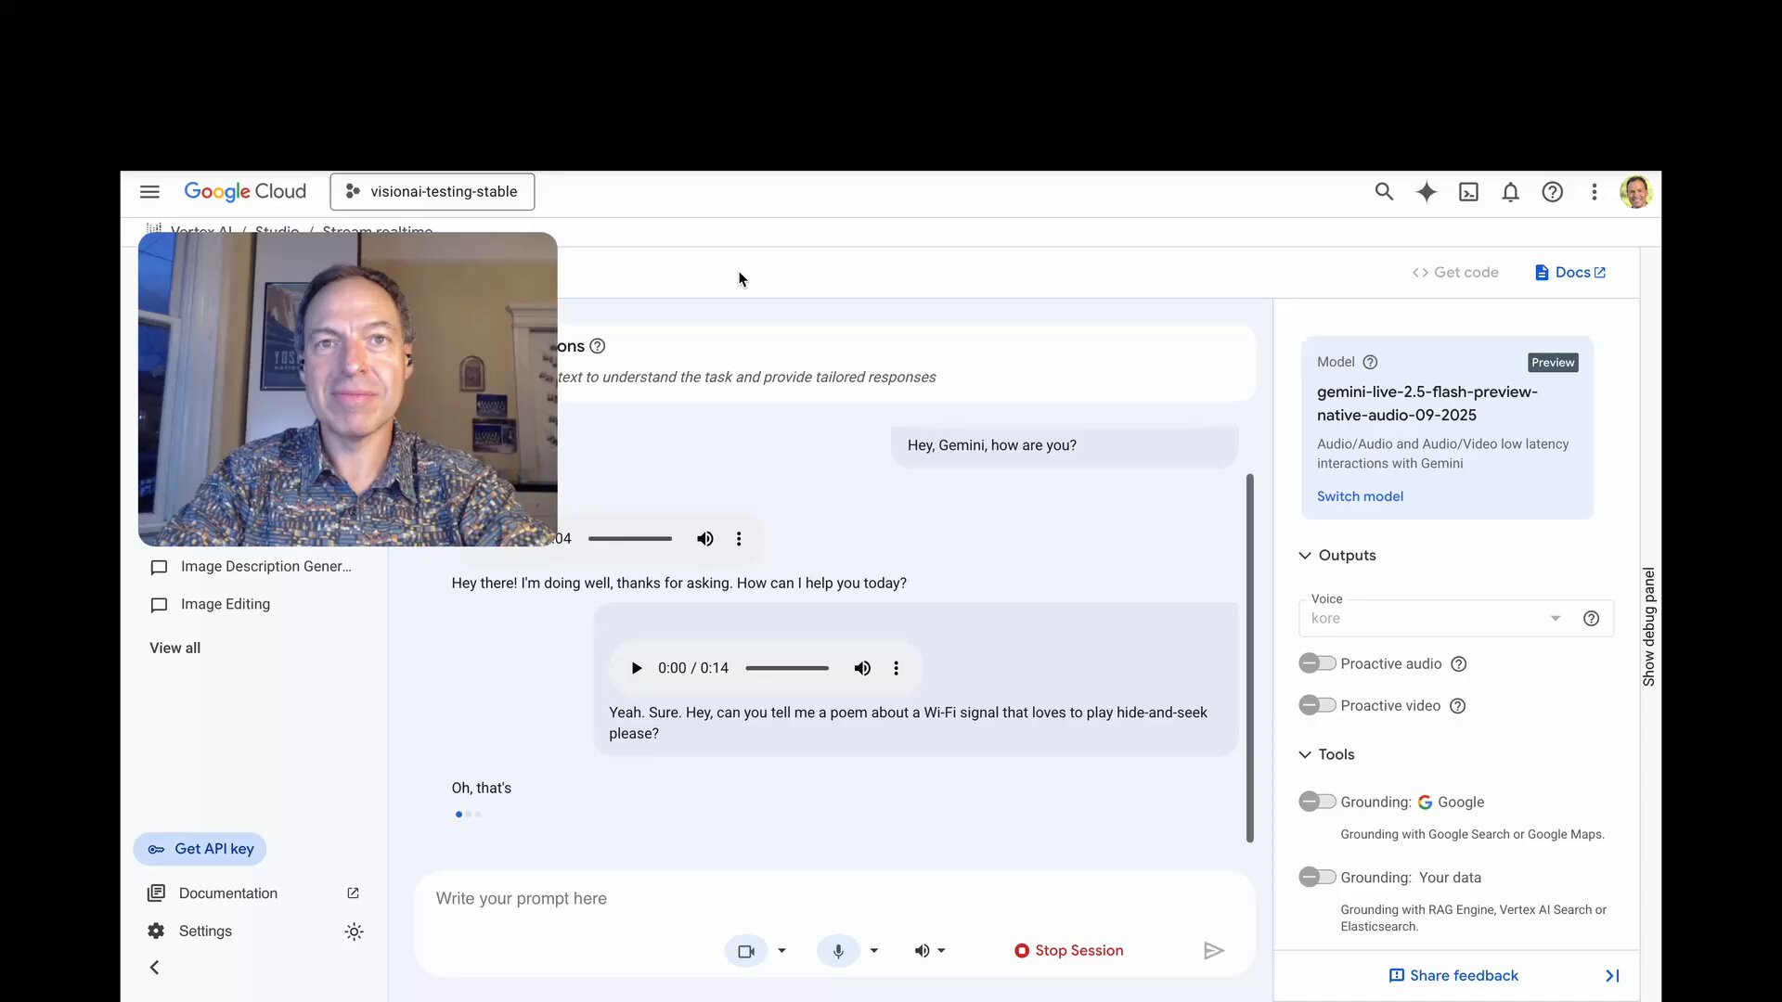Collapse the left sidebar arrow

(154, 968)
